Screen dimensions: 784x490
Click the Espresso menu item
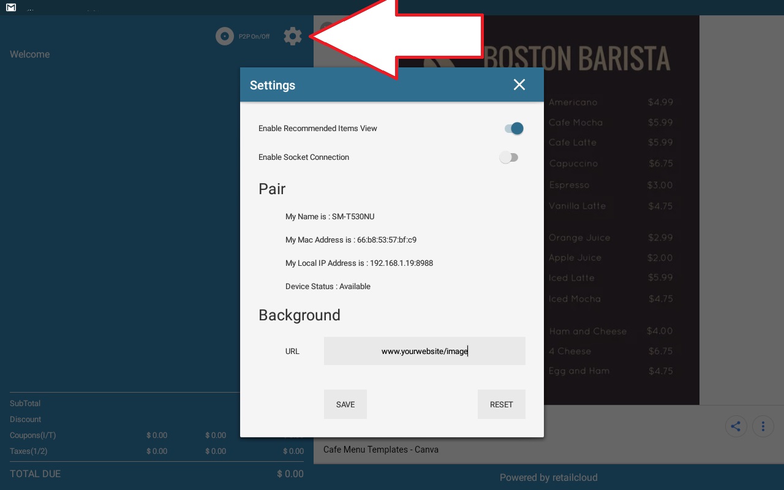pyautogui.click(x=569, y=185)
